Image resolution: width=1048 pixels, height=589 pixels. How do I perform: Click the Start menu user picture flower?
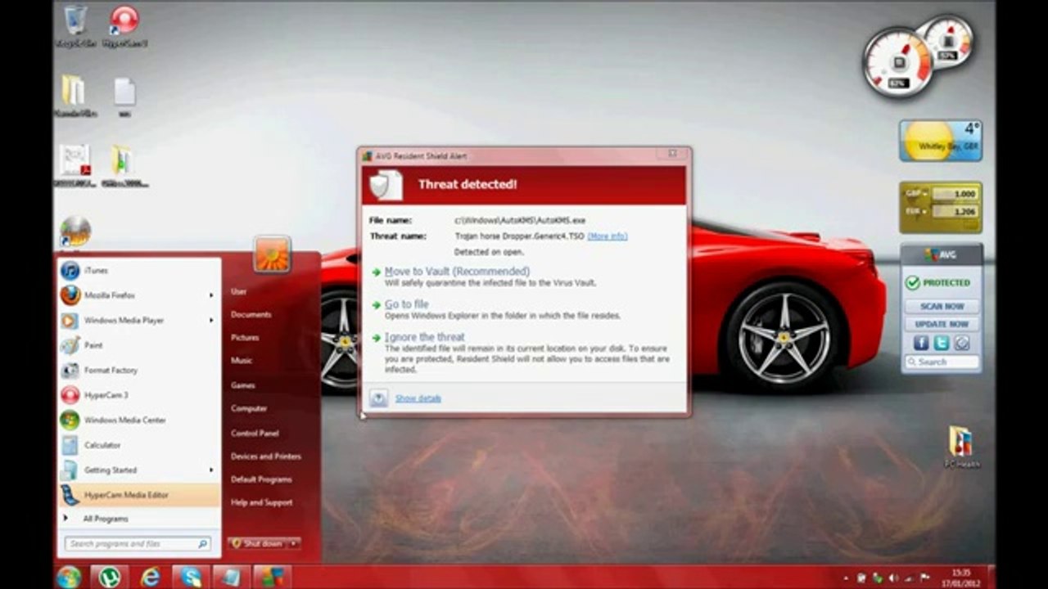272,254
